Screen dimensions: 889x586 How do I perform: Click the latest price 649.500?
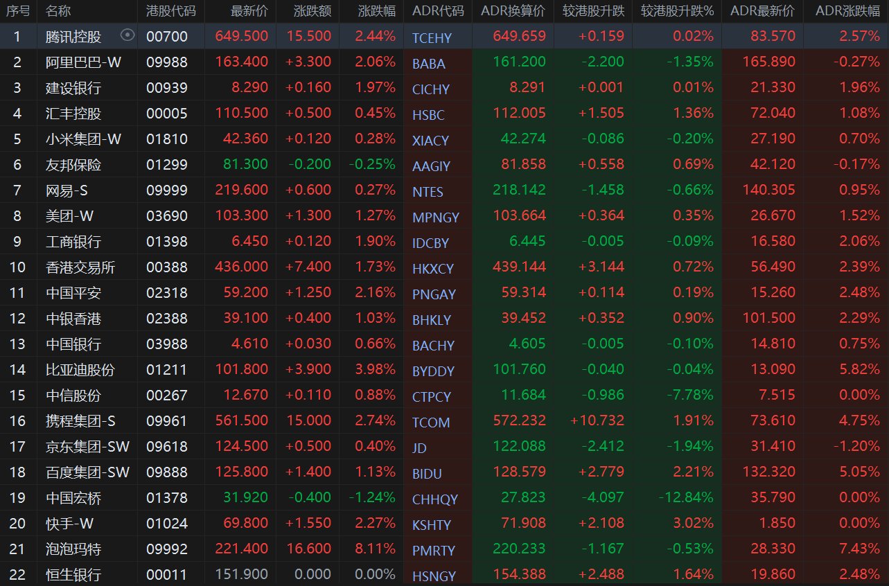coord(242,37)
